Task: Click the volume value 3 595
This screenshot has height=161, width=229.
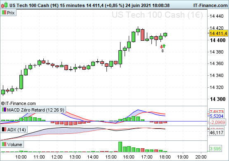Action: click(x=215, y=149)
